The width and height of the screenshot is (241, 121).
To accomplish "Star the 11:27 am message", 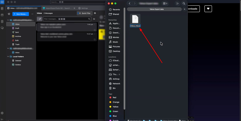I will click(x=95, y=40).
